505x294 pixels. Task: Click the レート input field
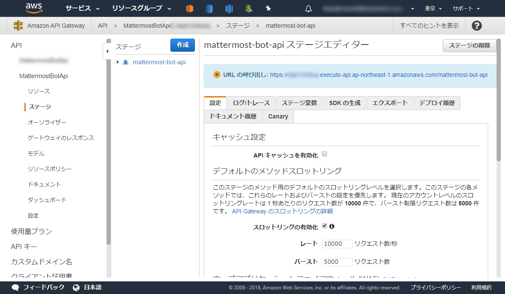coord(337,244)
